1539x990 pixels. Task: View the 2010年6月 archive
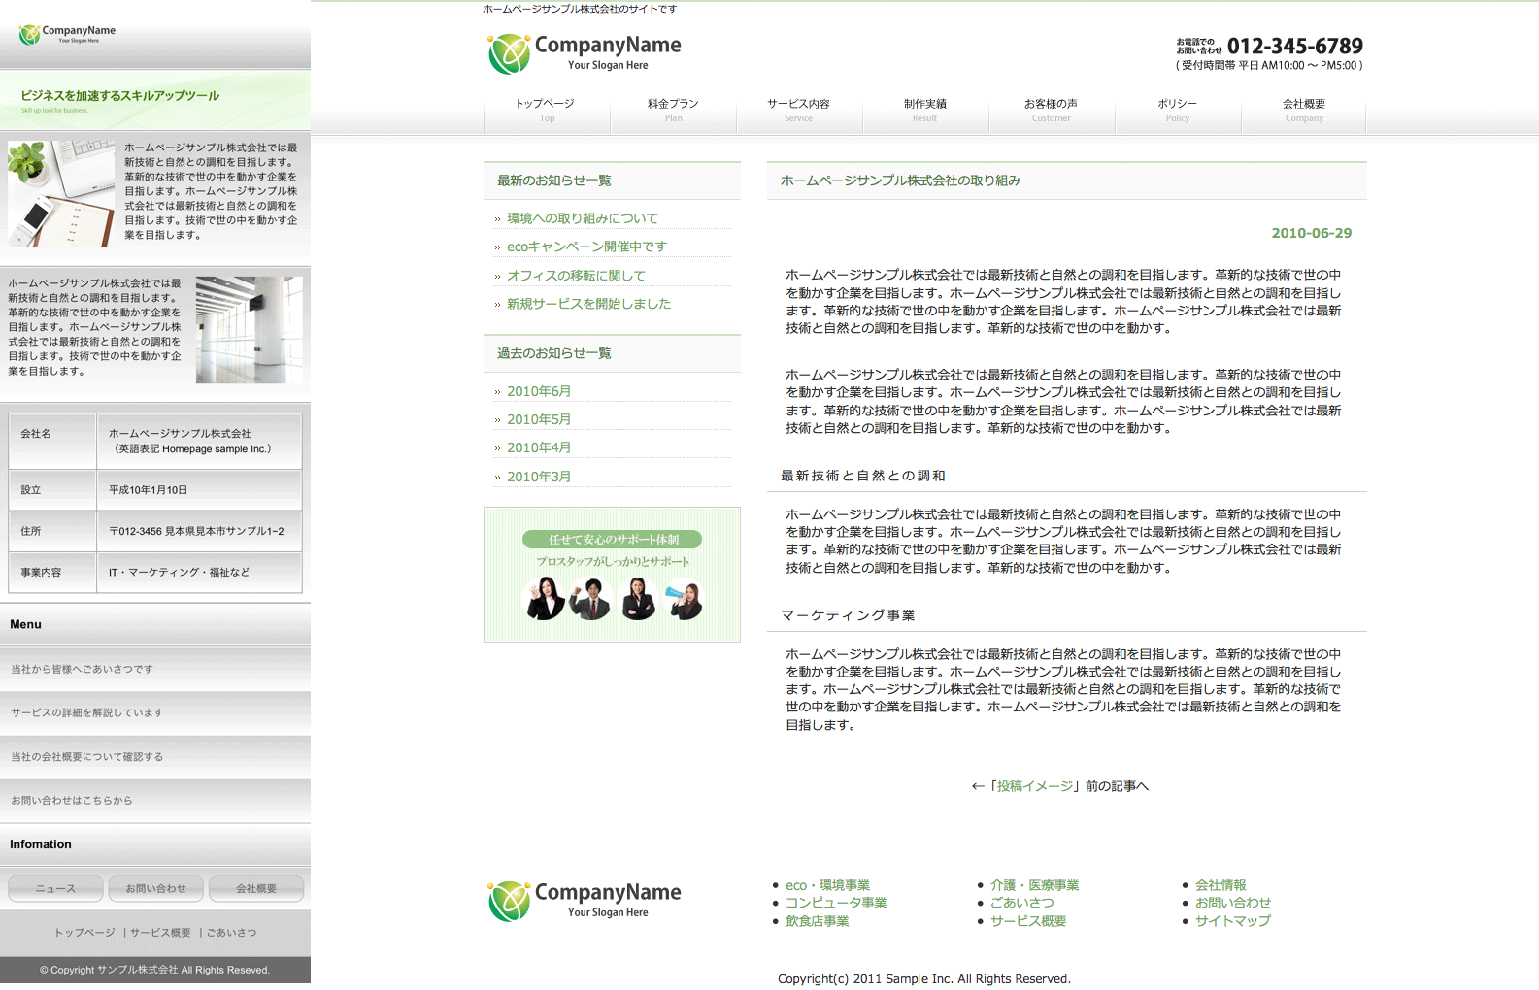[x=539, y=391]
